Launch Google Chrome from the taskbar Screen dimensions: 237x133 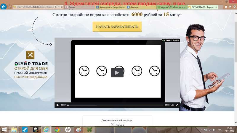coord(57,130)
